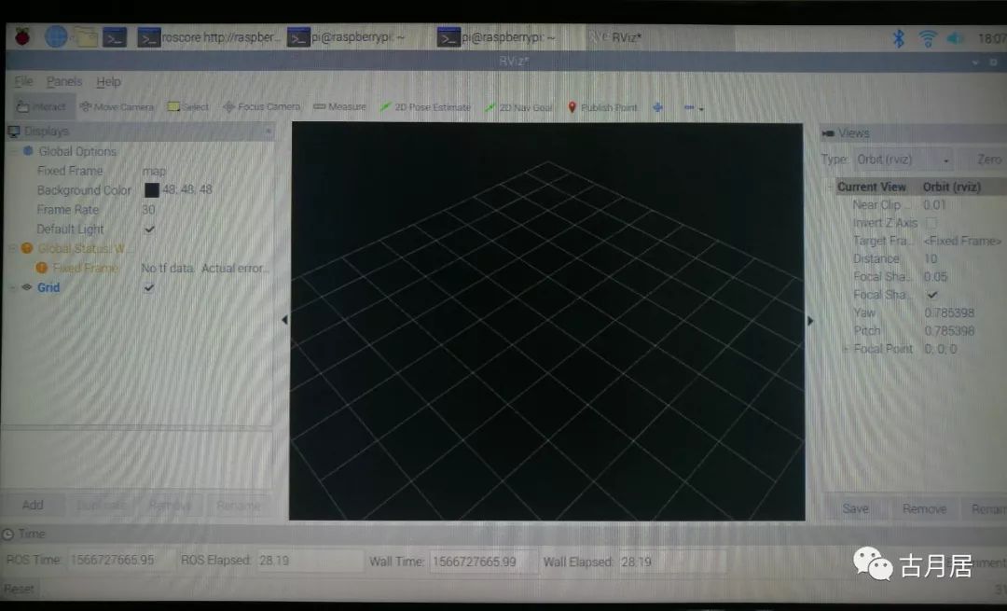Collapse the Current View tree item

click(830, 187)
